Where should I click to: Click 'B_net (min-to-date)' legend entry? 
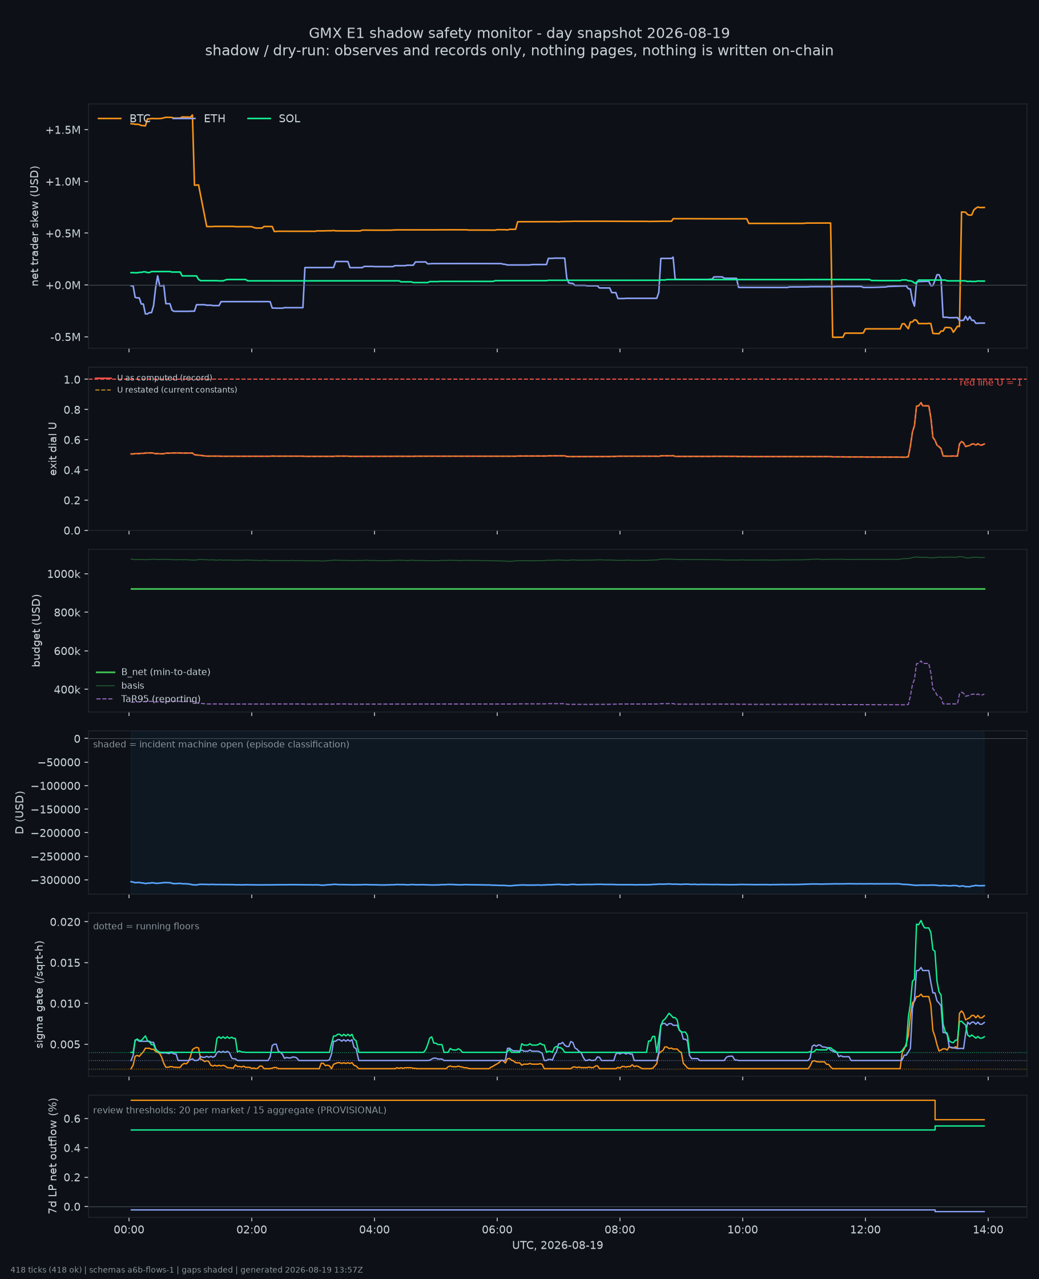pos(166,672)
